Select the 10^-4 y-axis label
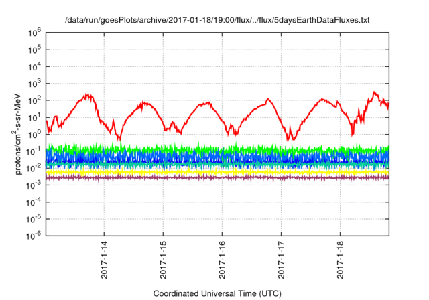This screenshot has width=429, height=300. [34, 202]
